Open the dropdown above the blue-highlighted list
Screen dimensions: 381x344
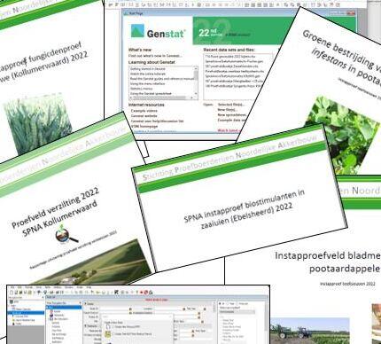[64, 303]
